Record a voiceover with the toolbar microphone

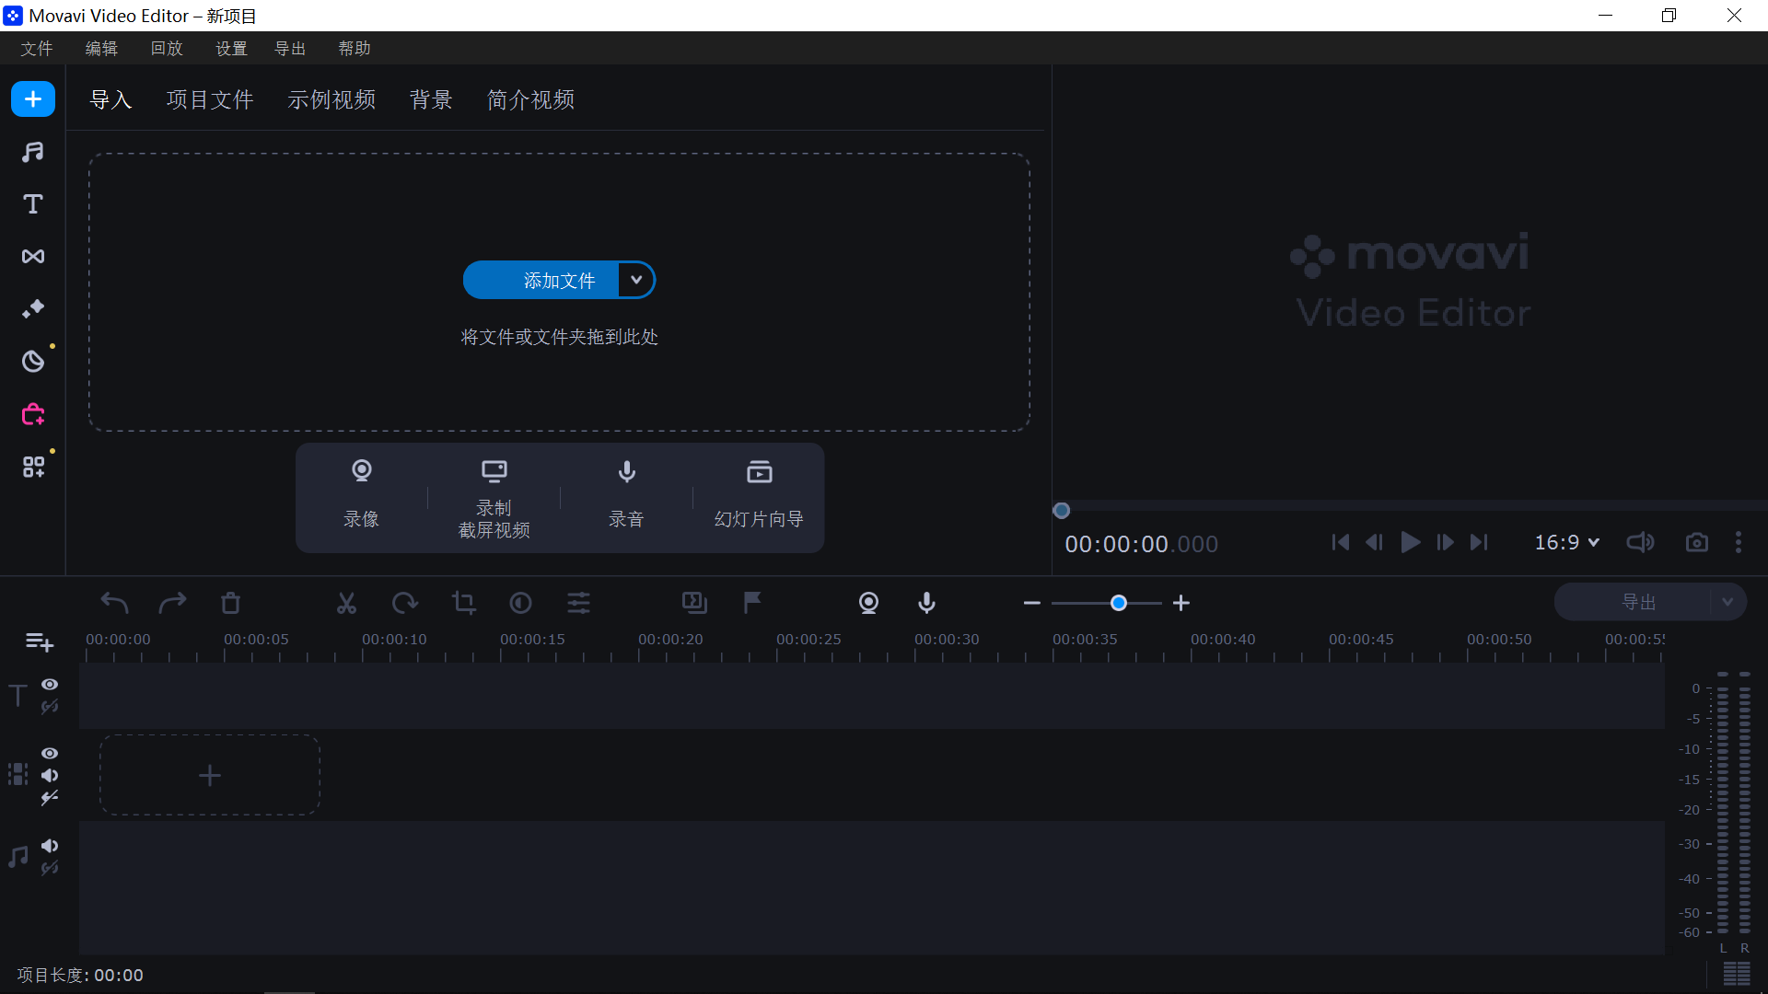point(927,603)
